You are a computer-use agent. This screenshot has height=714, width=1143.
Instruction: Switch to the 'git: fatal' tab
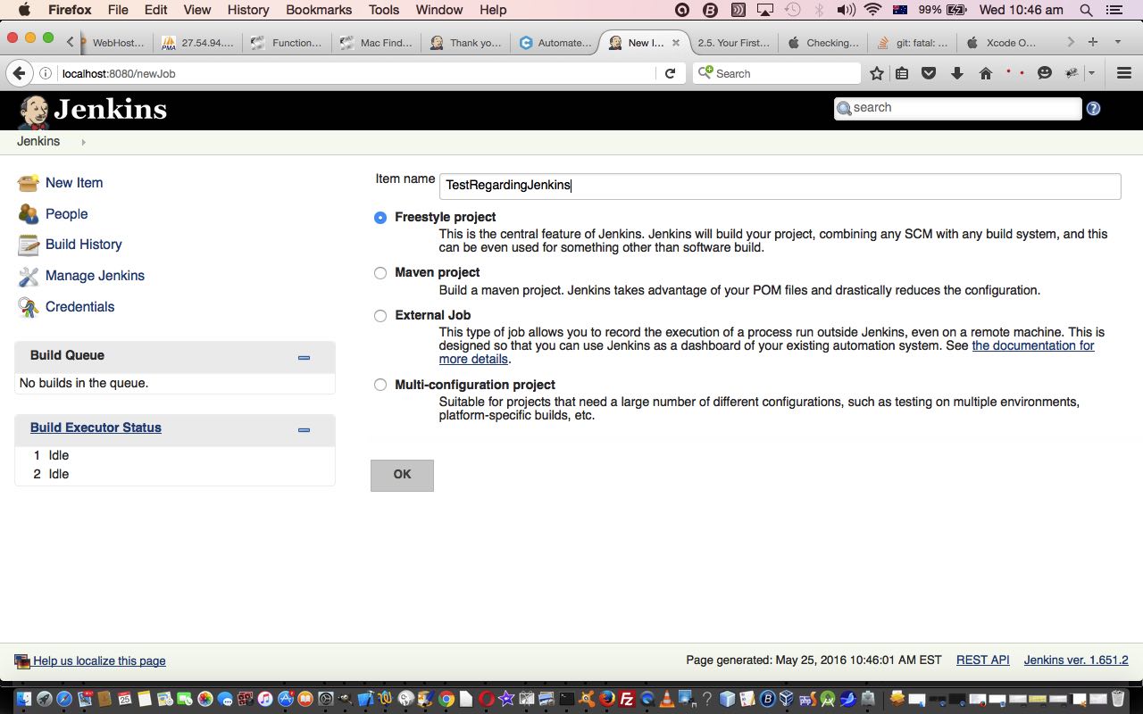click(x=912, y=42)
